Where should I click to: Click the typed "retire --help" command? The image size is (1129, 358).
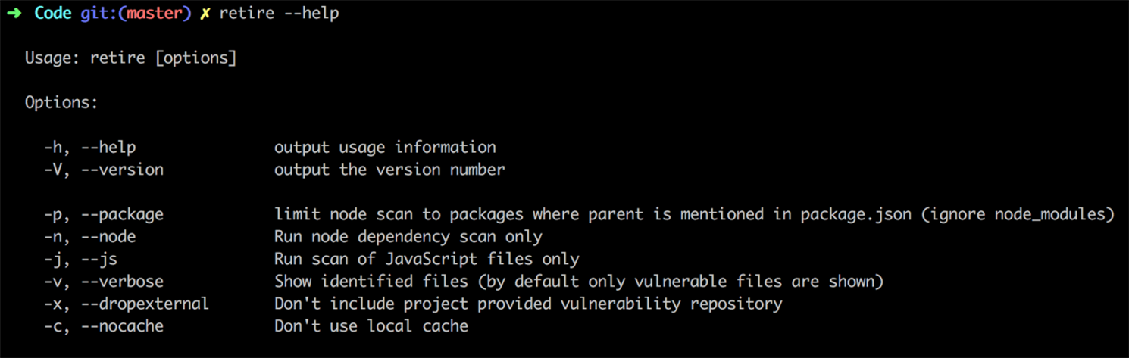tap(279, 14)
